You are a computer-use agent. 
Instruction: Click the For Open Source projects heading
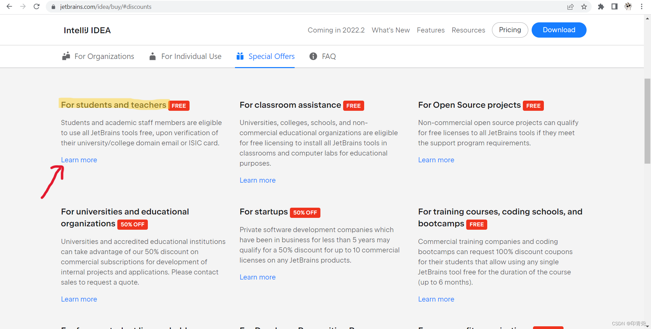tap(469, 105)
